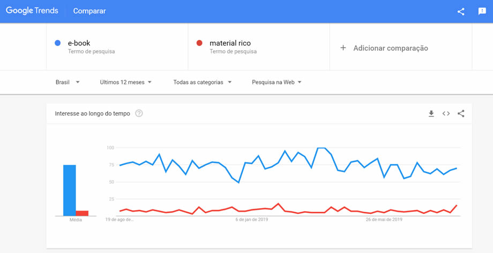The width and height of the screenshot is (493, 253).
Task: Select the e-book search term box
Action: tap(117, 47)
